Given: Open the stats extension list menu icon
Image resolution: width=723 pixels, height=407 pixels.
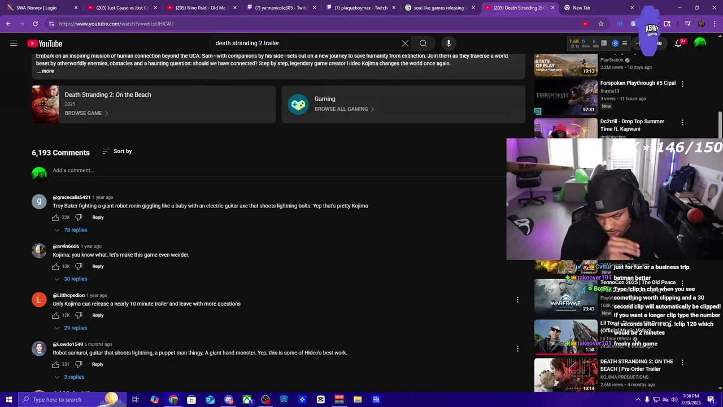Looking at the screenshot, I should coord(624,43).
